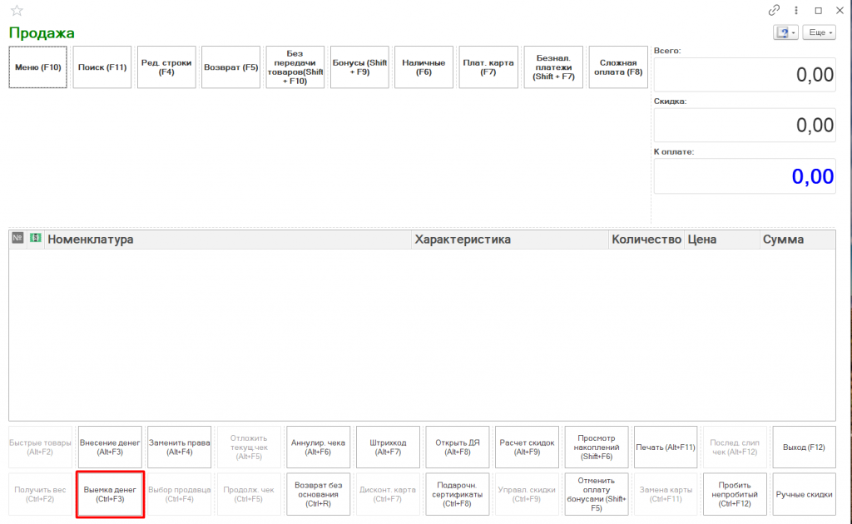The image size is (852, 524).
Task: Click the К оплате amount field
Action: pos(744,176)
